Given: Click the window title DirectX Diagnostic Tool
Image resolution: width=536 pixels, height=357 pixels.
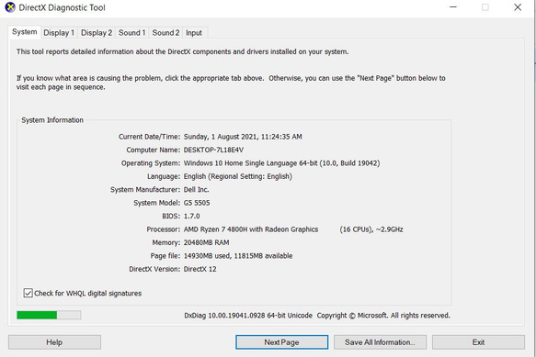Looking at the screenshot, I should click(x=62, y=7).
